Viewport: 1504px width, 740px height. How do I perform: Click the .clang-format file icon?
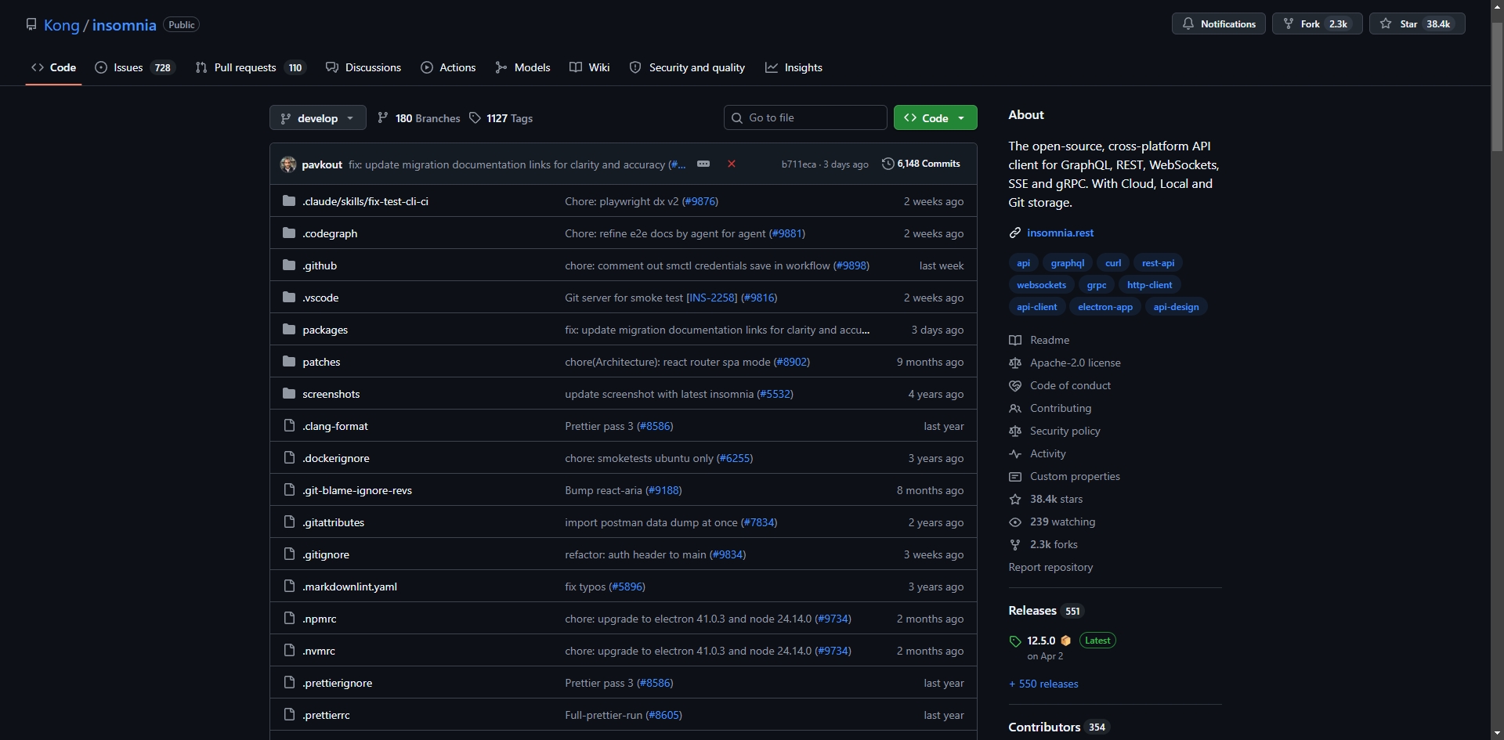coord(289,426)
